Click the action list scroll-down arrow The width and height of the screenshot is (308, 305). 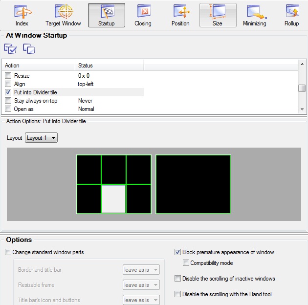pos(302,109)
